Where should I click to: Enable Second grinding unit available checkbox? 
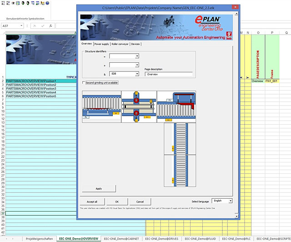pyautogui.click(x=84, y=82)
